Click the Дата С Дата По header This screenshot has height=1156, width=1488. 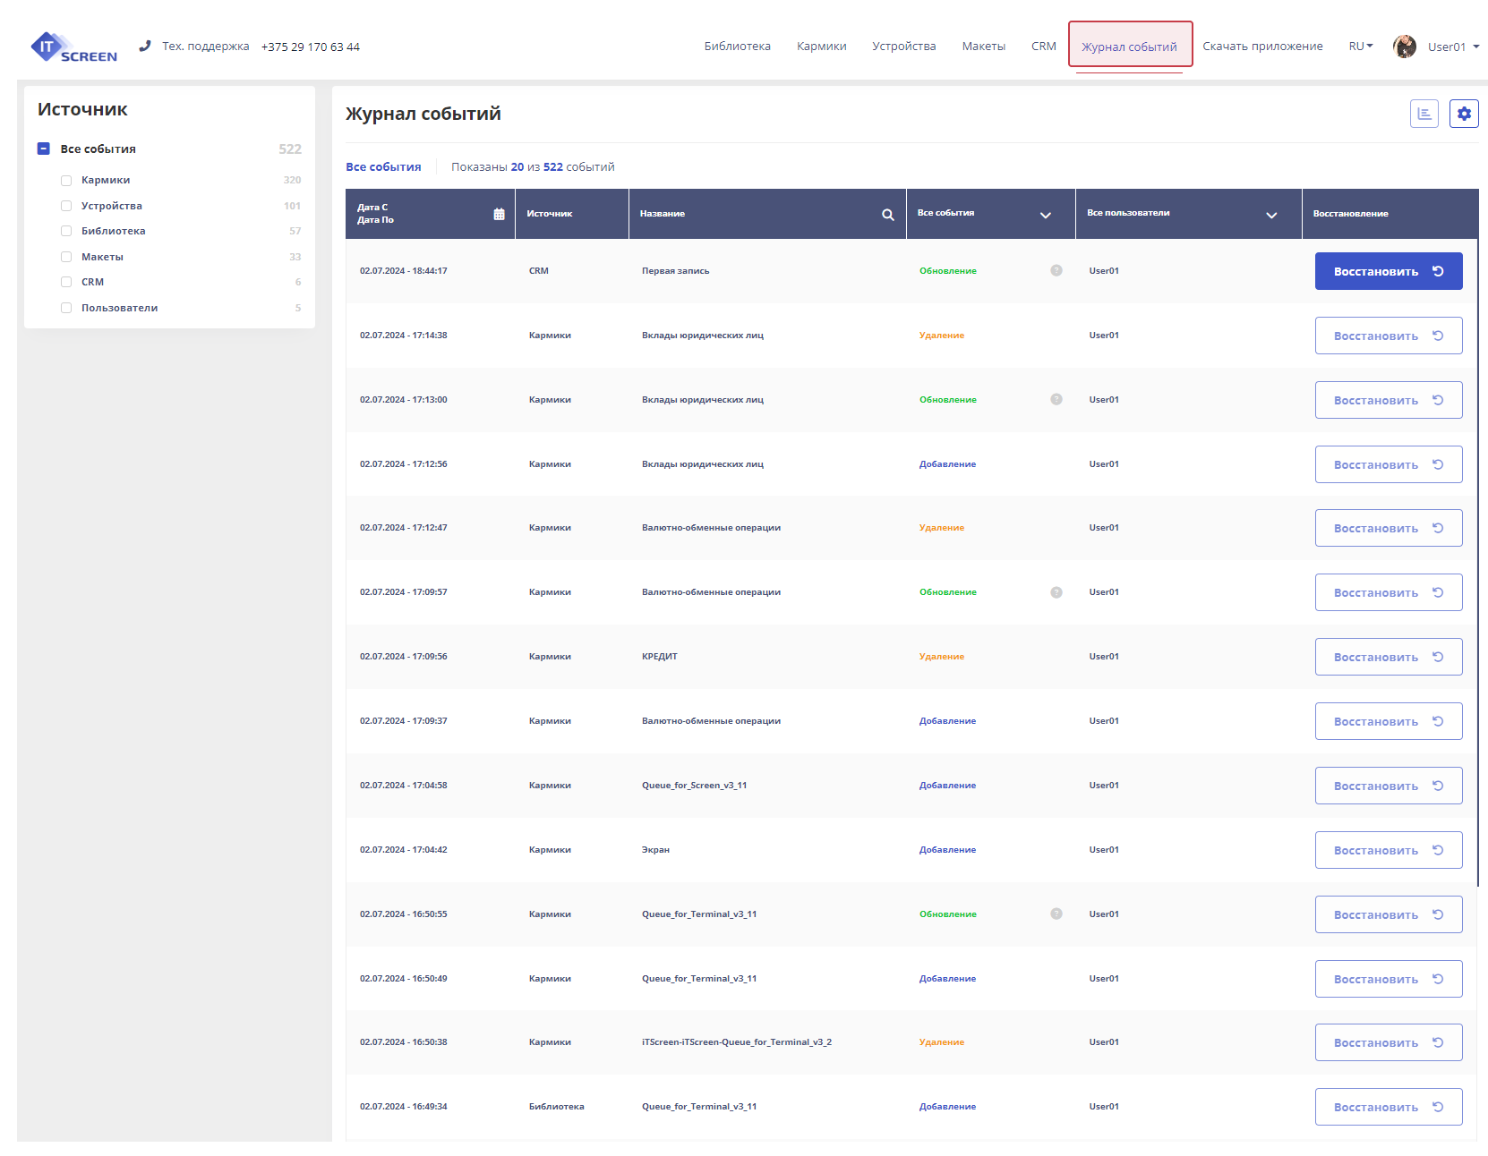click(430, 214)
